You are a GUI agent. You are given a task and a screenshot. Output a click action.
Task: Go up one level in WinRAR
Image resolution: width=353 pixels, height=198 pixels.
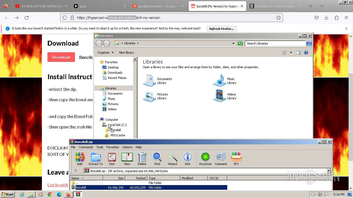pyautogui.click(x=75, y=171)
